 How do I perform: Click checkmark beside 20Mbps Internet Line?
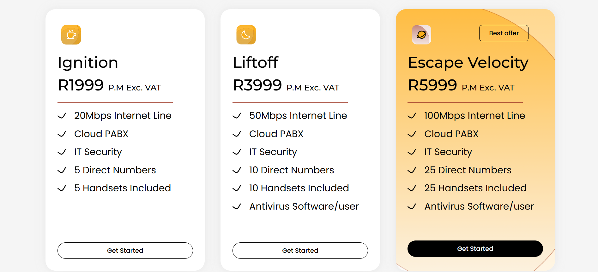(62, 116)
